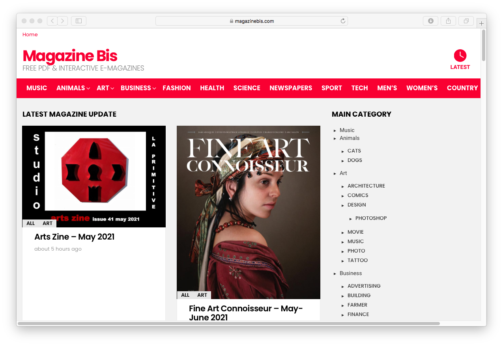Select DOGS subcategory
503x346 pixels.
[355, 160]
